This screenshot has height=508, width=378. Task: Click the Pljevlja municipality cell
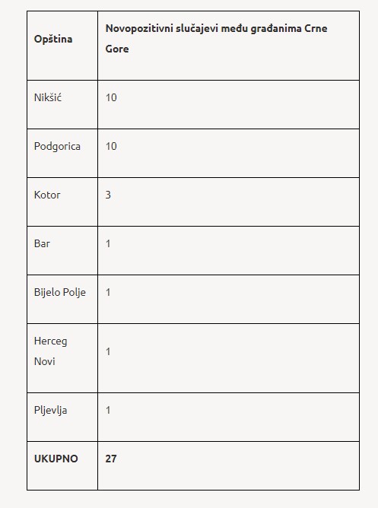[62, 417]
